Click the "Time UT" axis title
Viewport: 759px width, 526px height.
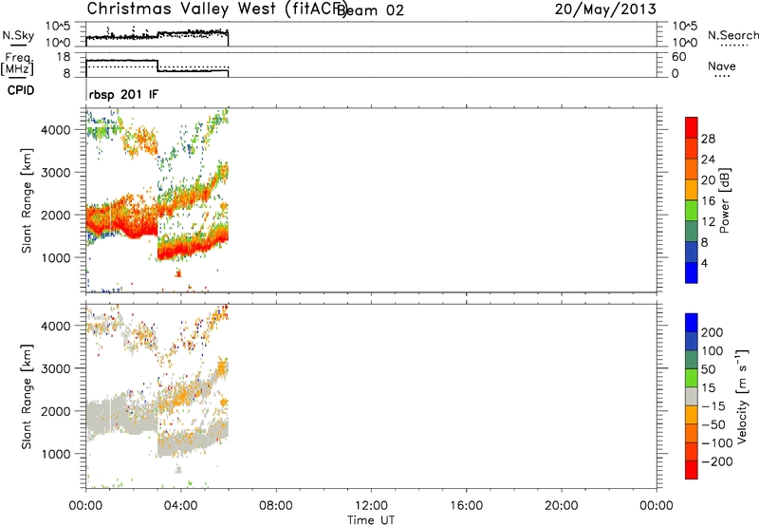point(371,519)
